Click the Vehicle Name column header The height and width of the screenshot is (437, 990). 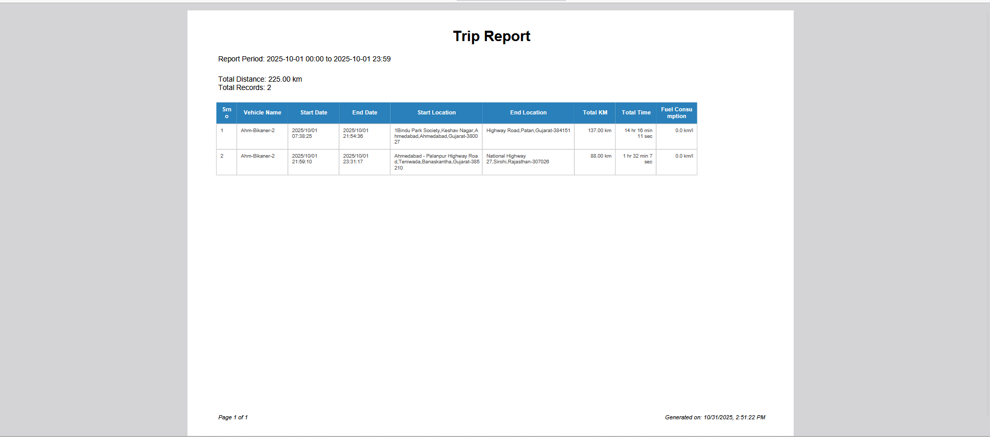click(262, 113)
